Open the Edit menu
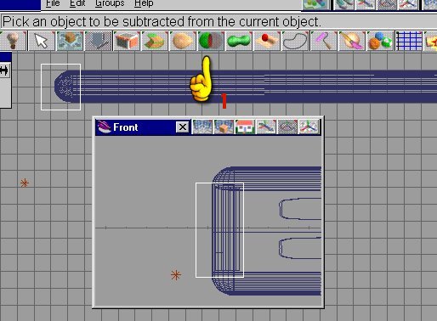Image resolution: width=437 pixels, height=321 pixels. pyautogui.click(x=77, y=3)
